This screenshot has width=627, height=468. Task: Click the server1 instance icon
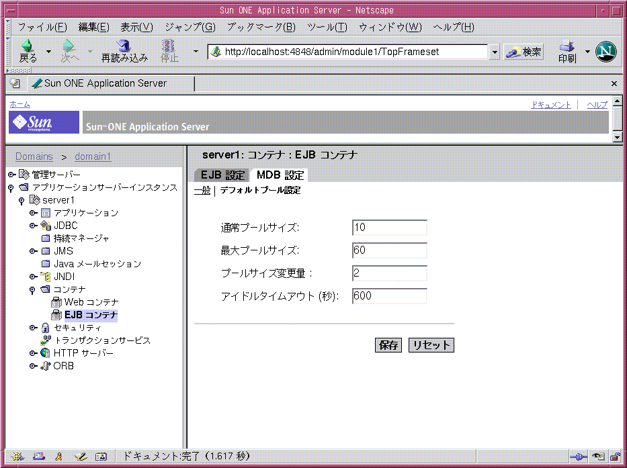(35, 200)
